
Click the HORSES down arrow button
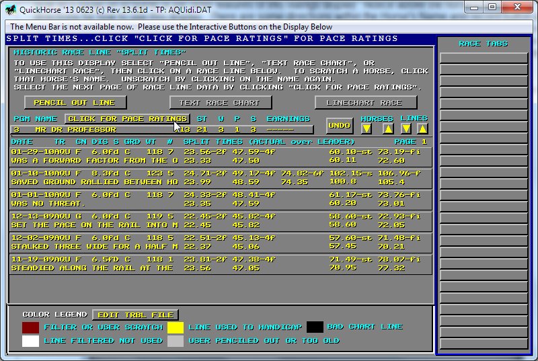coord(367,129)
